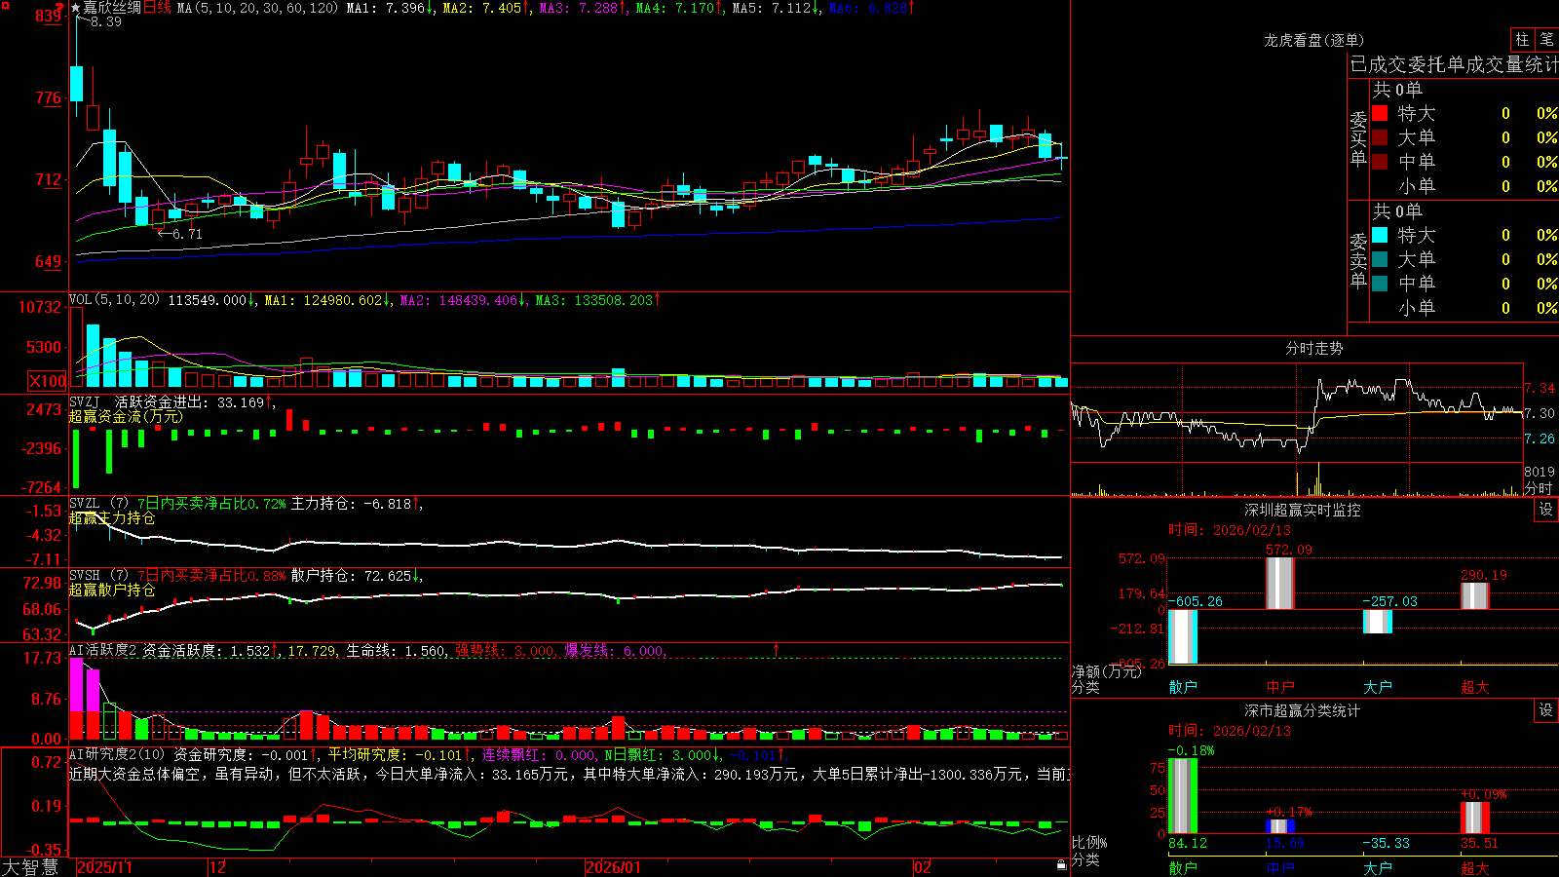Image resolution: width=1559 pixels, height=877 pixels.
Task: Click the X100 volume multiplier box
Action: pos(47,381)
